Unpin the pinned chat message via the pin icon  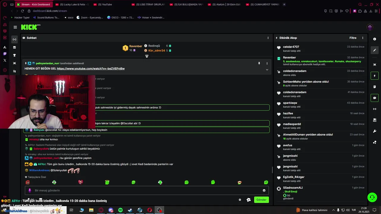pyautogui.click(x=259, y=63)
